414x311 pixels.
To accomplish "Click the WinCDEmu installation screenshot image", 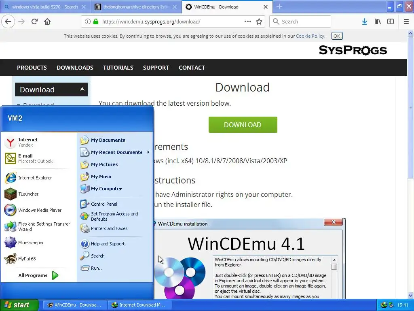I will coord(249,258).
